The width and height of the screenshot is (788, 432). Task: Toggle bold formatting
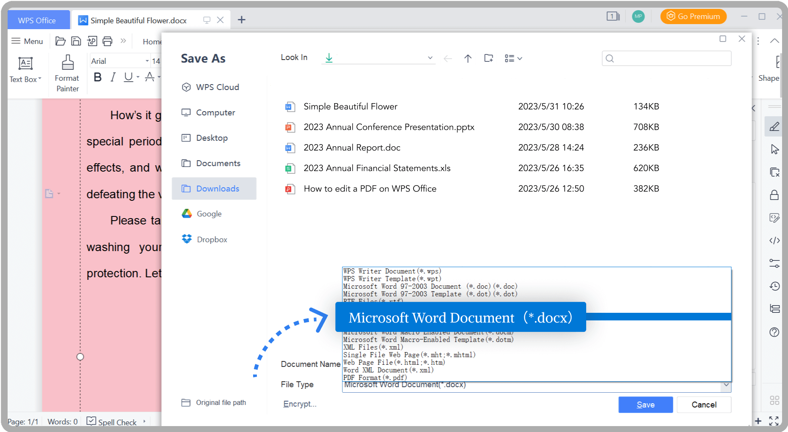point(97,77)
